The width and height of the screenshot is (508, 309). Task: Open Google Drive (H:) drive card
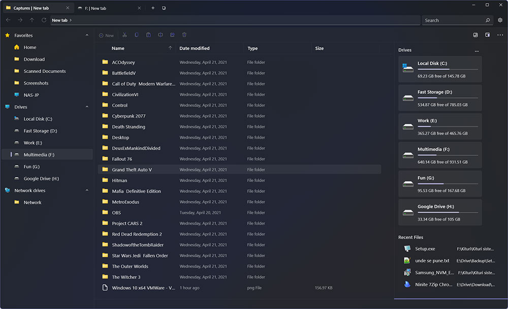(440, 212)
